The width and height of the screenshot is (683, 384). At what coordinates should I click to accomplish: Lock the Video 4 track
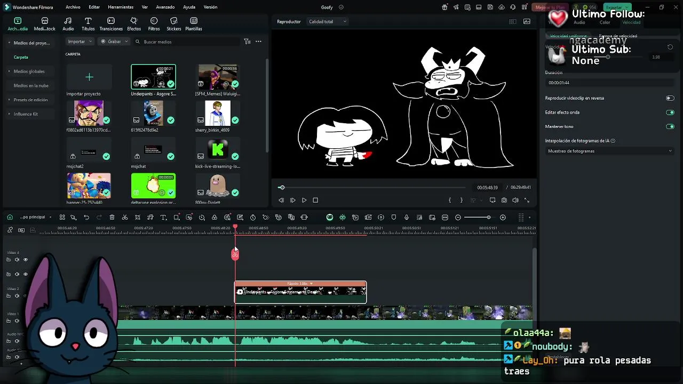coord(8,260)
